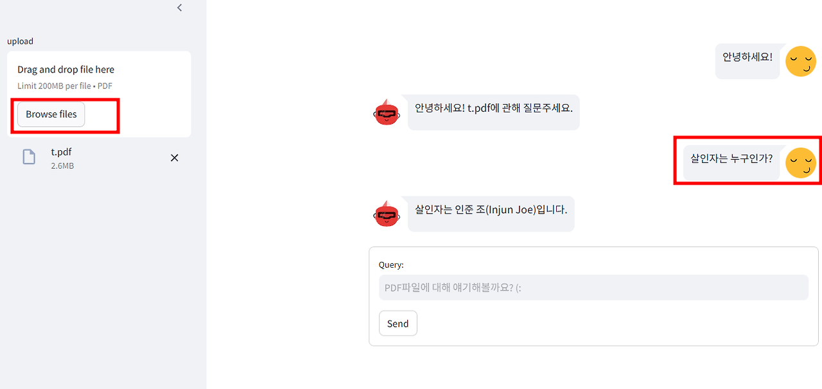Click the page icon for the uploaded file
822x389 pixels.
click(x=28, y=156)
